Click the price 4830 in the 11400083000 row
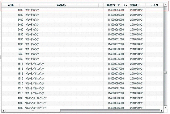This screenshot has width=170, height=114. 20,98
